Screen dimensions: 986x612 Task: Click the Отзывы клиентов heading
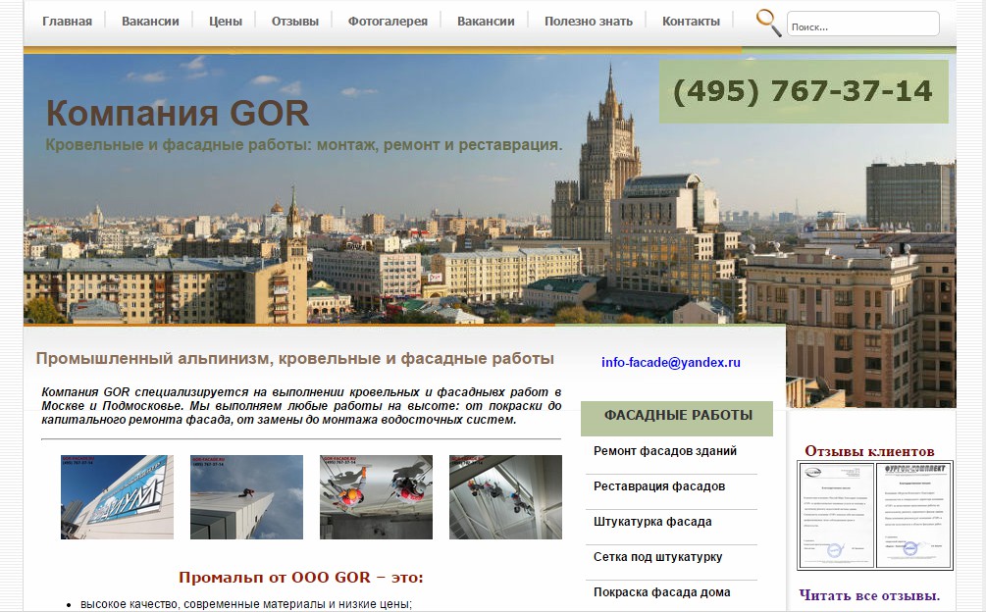[x=869, y=451]
